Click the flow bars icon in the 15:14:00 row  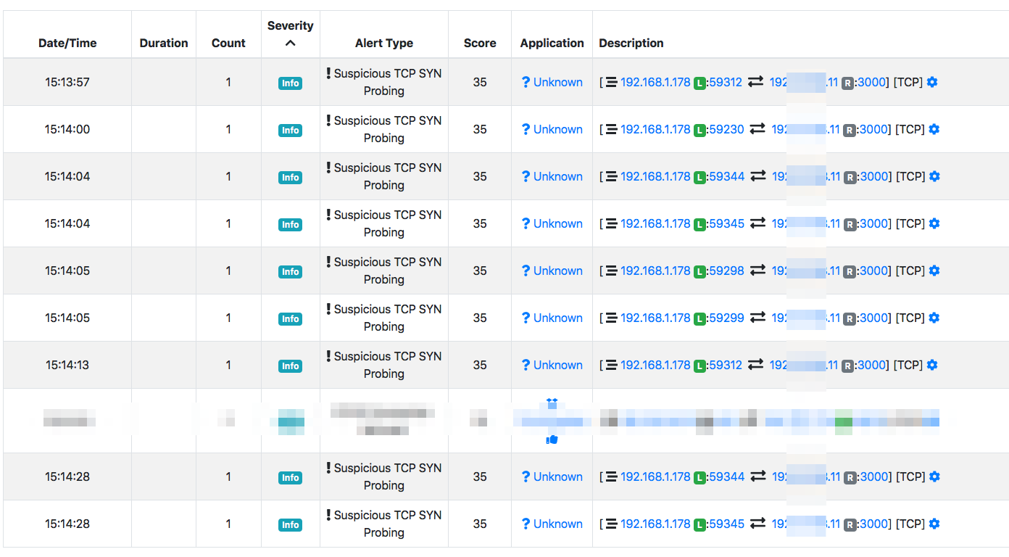point(611,130)
